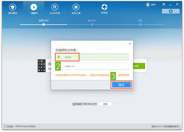Click the 登录 text label

[153, 5]
